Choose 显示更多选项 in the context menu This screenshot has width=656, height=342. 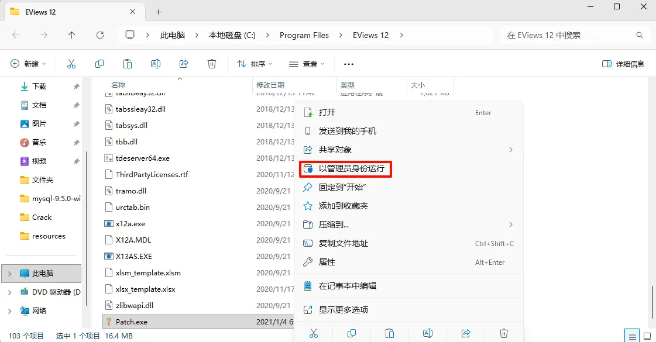click(x=408, y=310)
